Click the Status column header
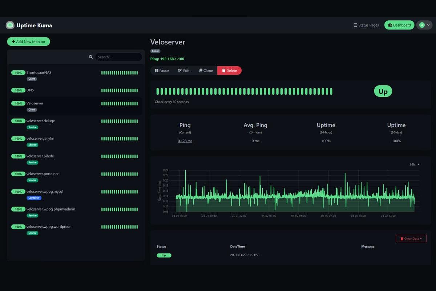The height and width of the screenshot is (291, 436). 161,247
